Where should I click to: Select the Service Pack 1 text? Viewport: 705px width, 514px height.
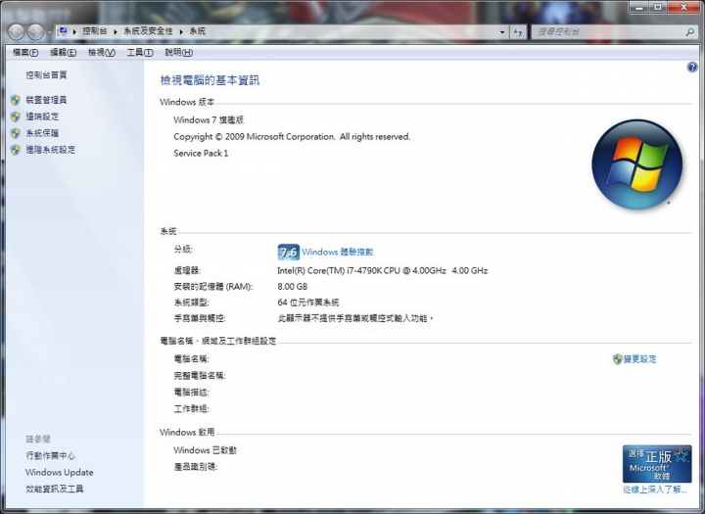(x=201, y=154)
